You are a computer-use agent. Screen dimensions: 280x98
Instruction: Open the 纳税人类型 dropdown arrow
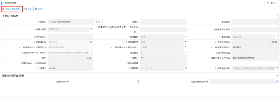[91, 29]
